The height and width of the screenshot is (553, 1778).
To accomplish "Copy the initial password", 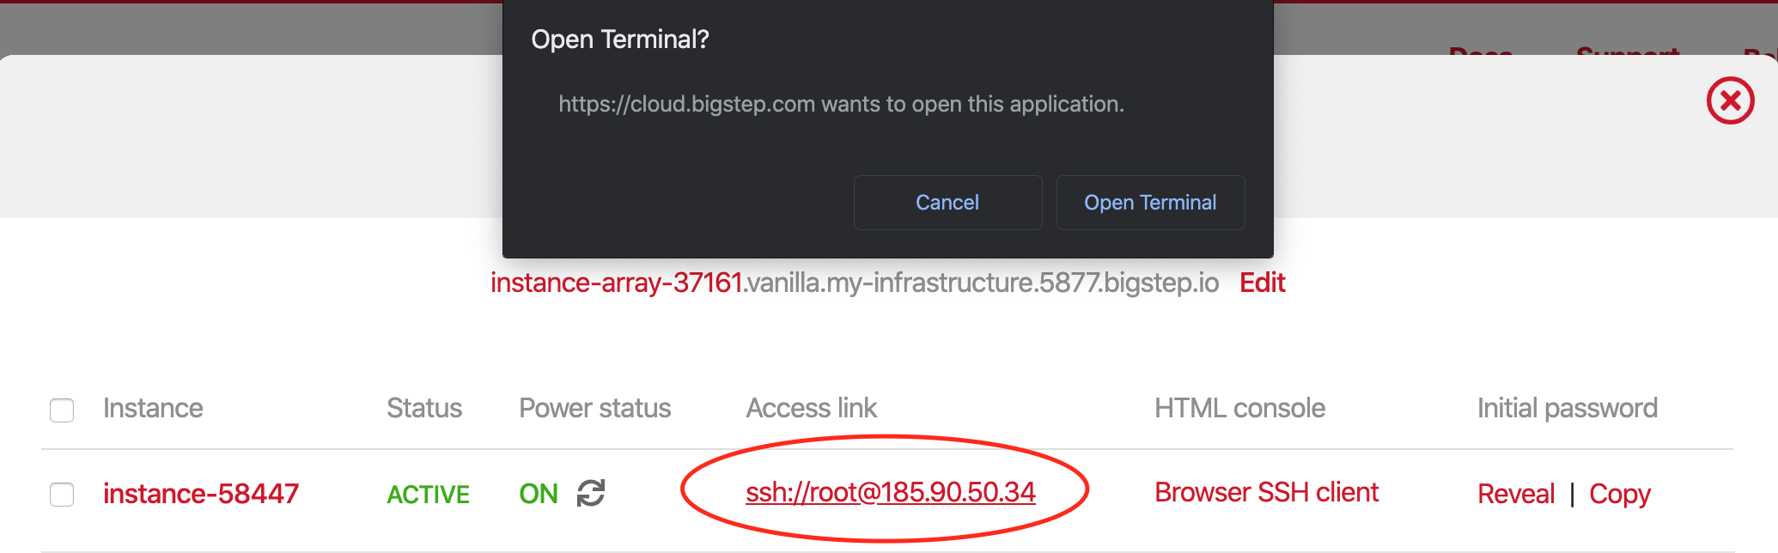I will pyautogui.click(x=1619, y=494).
